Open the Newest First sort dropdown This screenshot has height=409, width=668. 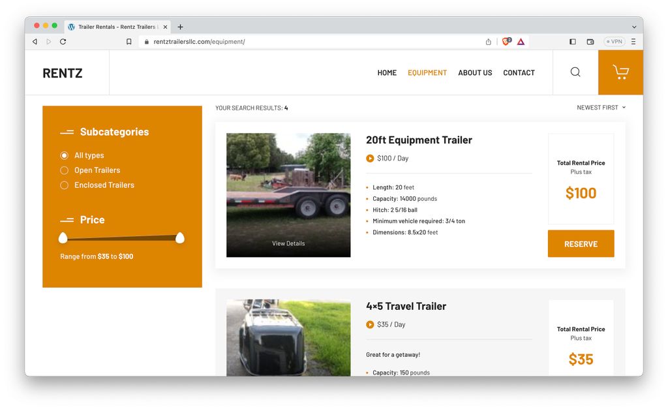tap(601, 108)
